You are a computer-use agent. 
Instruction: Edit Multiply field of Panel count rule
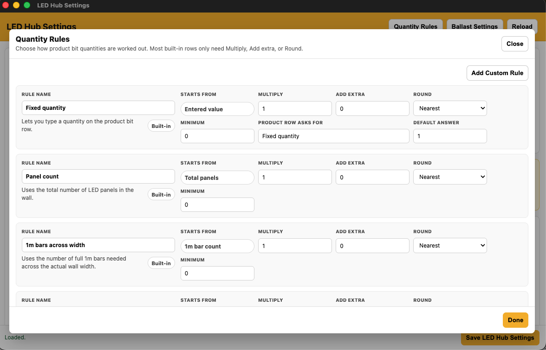tap(295, 177)
